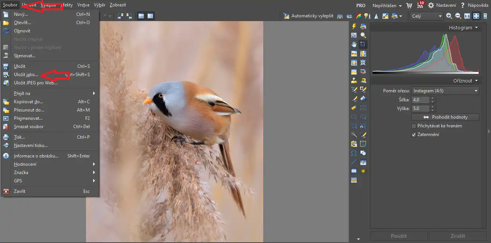
Task: Select the hand pan tool
Action: [354, 44]
